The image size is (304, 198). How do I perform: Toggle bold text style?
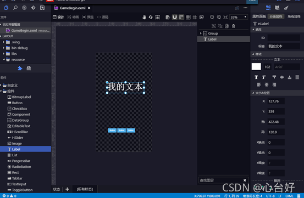(x=256, y=77)
